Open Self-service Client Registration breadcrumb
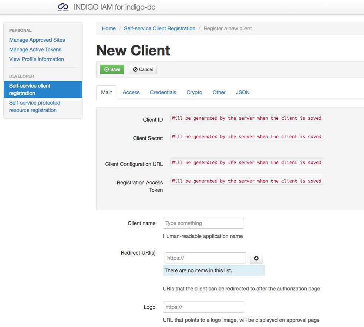The image size is (364, 327). click(x=159, y=28)
